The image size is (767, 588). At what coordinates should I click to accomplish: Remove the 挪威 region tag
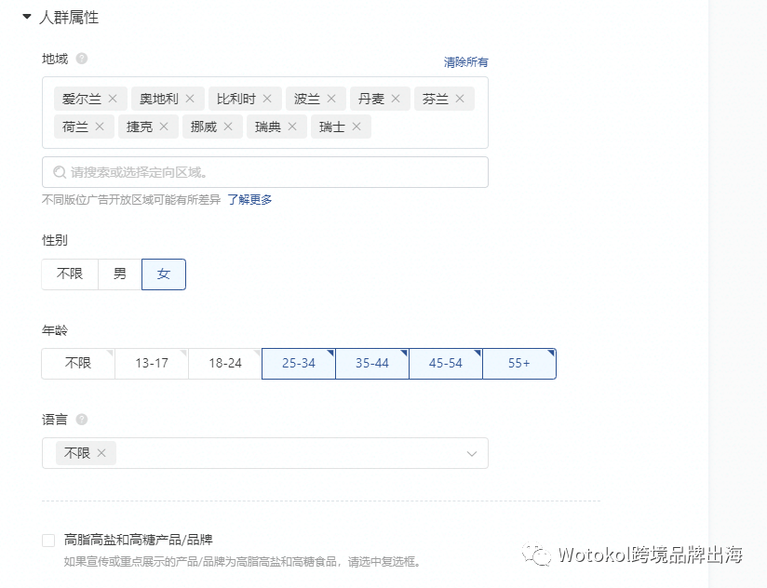click(x=228, y=127)
